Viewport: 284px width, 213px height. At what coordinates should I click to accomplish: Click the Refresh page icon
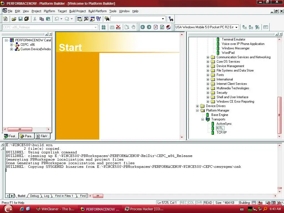coord(162,27)
